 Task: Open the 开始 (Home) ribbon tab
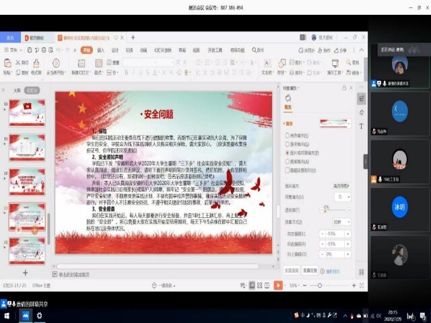coord(86,50)
